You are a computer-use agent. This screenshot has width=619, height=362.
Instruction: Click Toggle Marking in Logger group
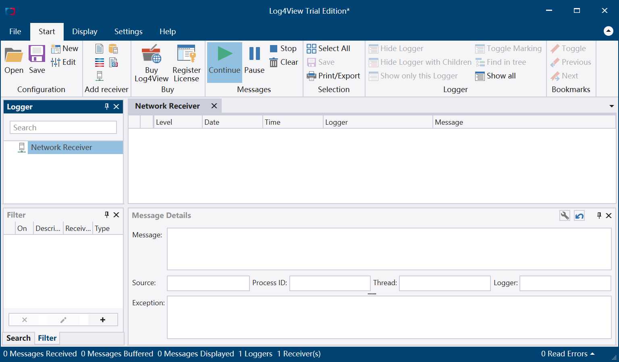click(x=508, y=49)
